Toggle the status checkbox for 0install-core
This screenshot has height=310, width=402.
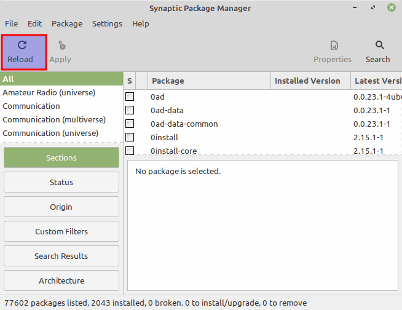tap(130, 151)
